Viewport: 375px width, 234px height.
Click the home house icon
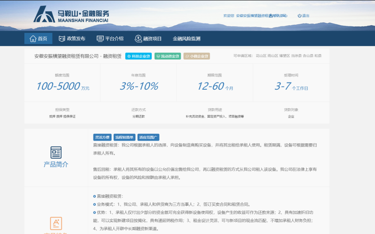click(33, 38)
